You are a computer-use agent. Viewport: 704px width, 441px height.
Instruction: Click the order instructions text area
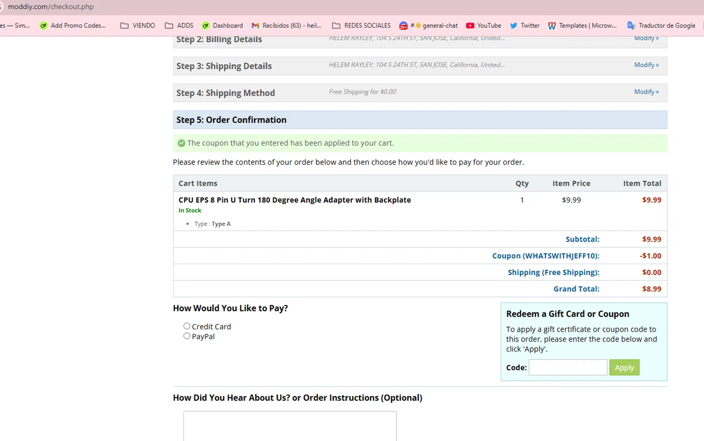coord(290,426)
